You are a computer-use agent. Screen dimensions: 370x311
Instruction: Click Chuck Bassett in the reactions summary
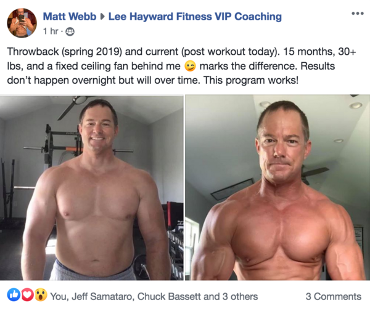(x=169, y=297)
